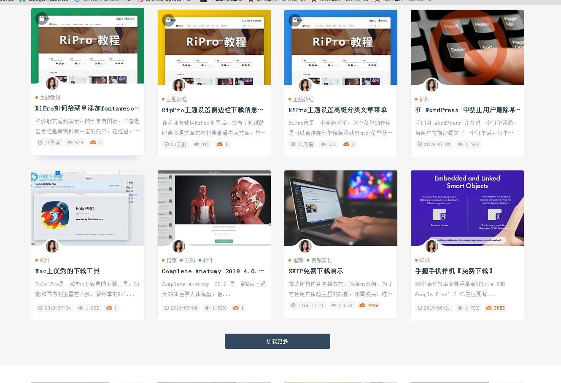Open the keyboard Delete key thumbnail
The height and width of the screenshot is (383, 561).
467,47
